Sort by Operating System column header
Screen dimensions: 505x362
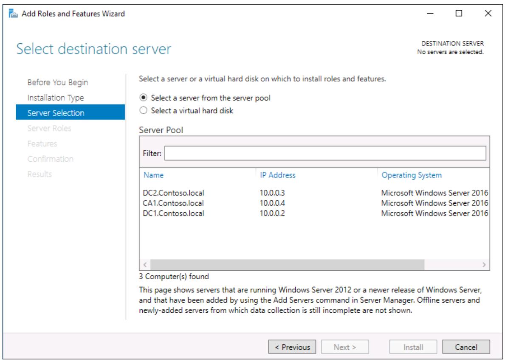click(x=412, y=175)
